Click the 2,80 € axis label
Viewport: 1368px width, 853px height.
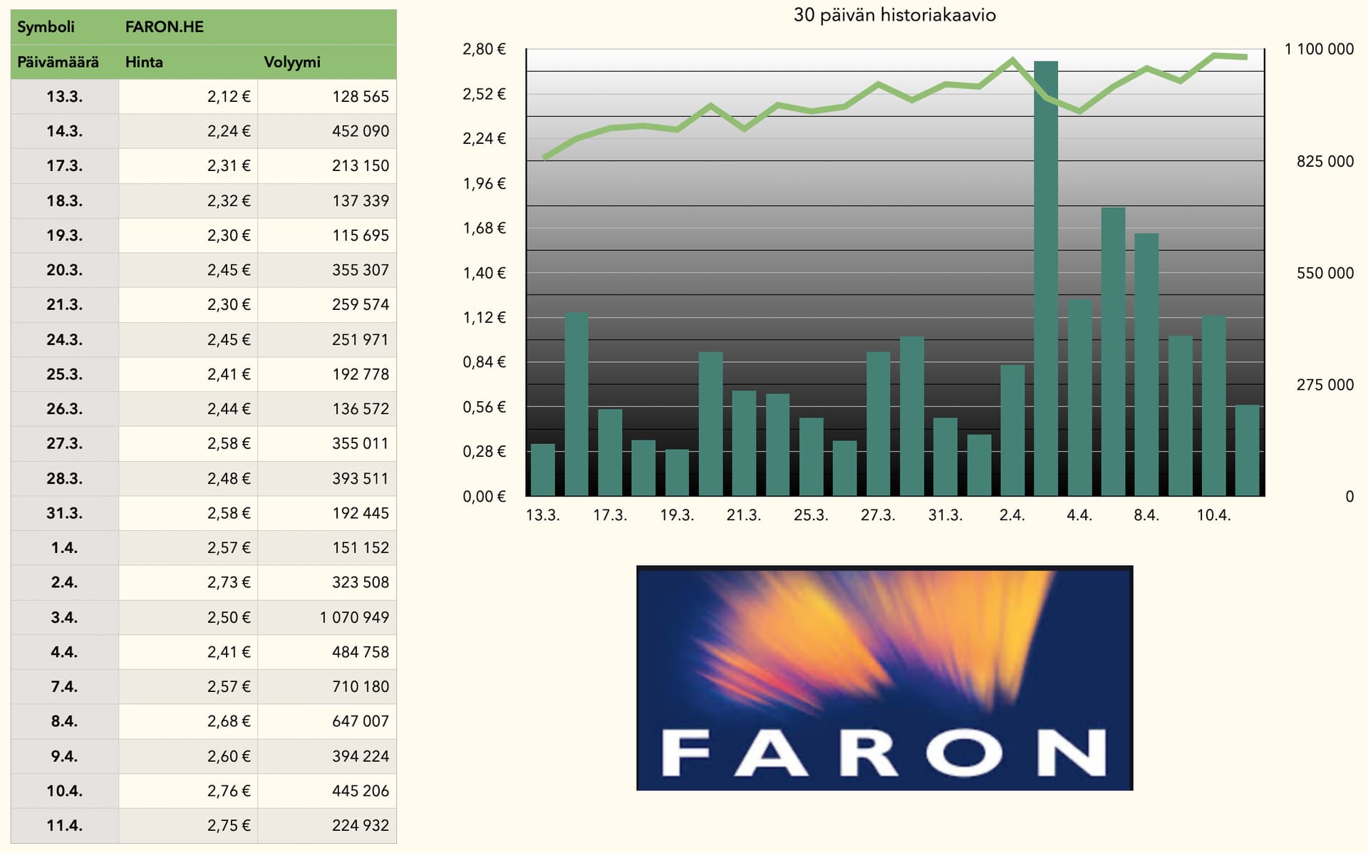coord(484,49)
